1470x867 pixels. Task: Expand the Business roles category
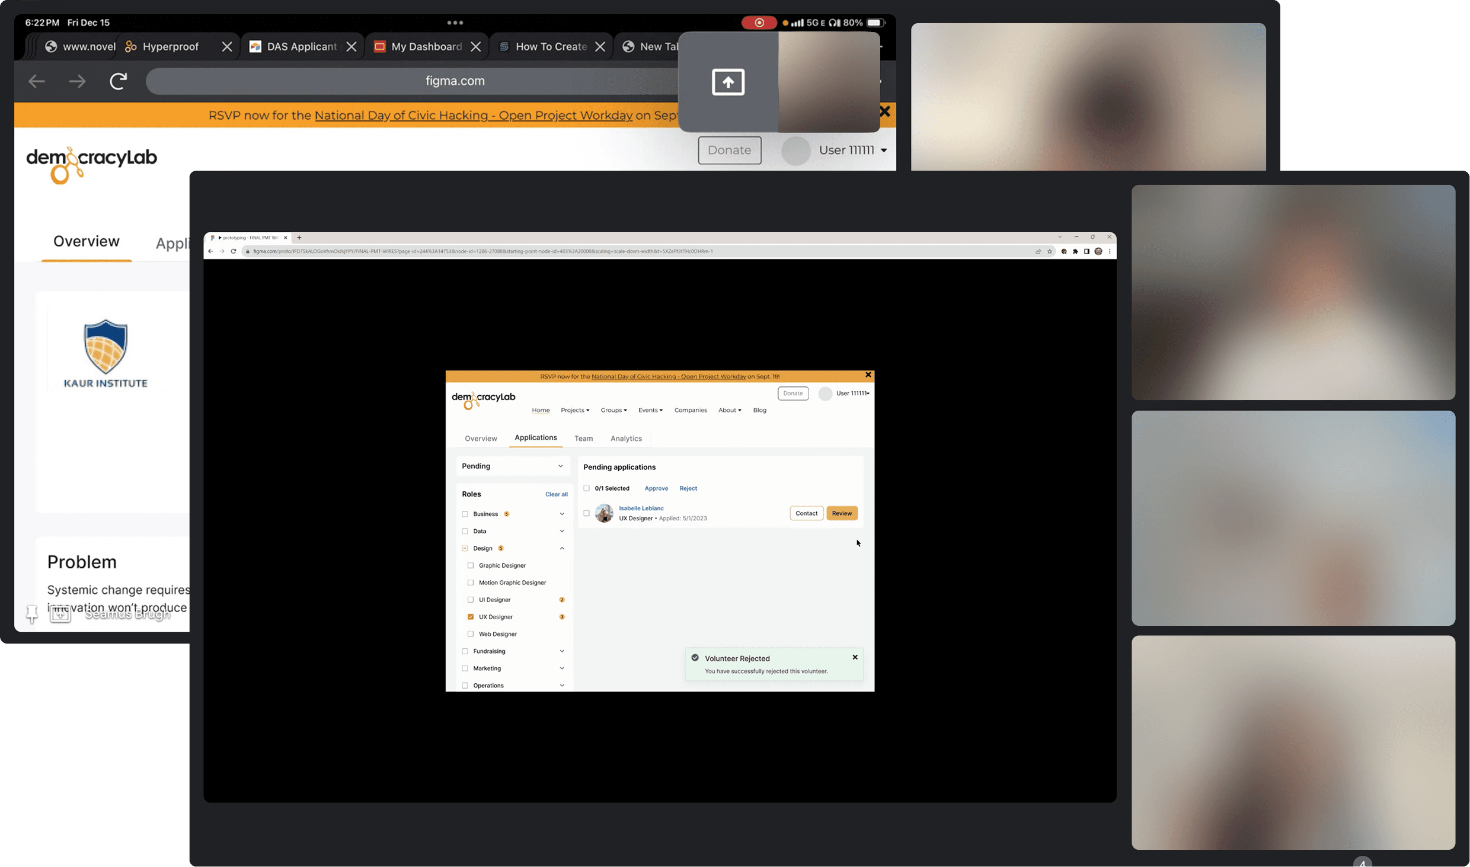click(x=561, y=514)
